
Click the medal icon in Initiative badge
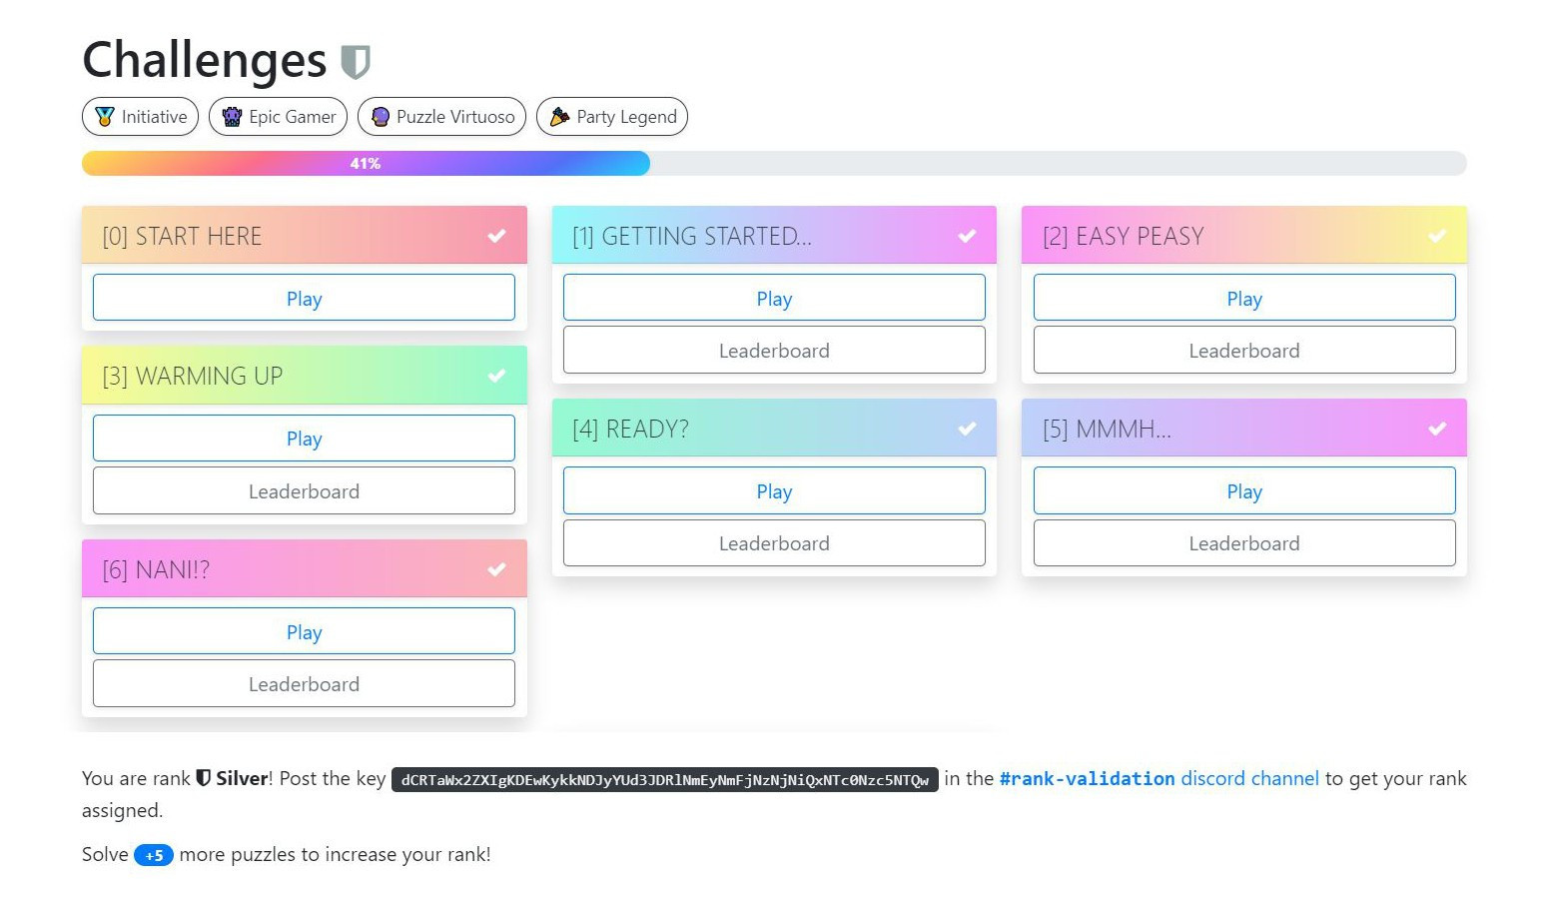point(104,117)
